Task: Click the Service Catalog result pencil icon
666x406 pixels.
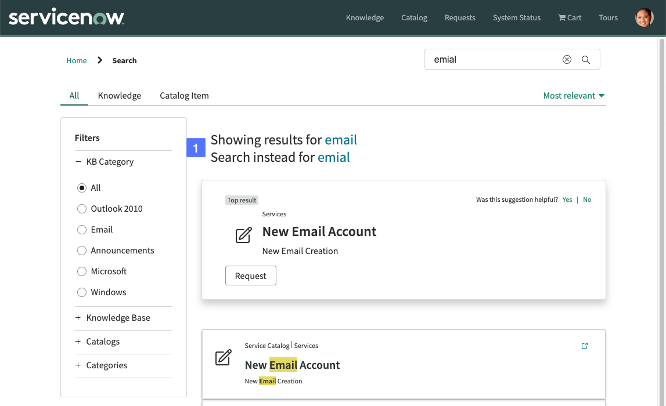Action: click(223, 357)
